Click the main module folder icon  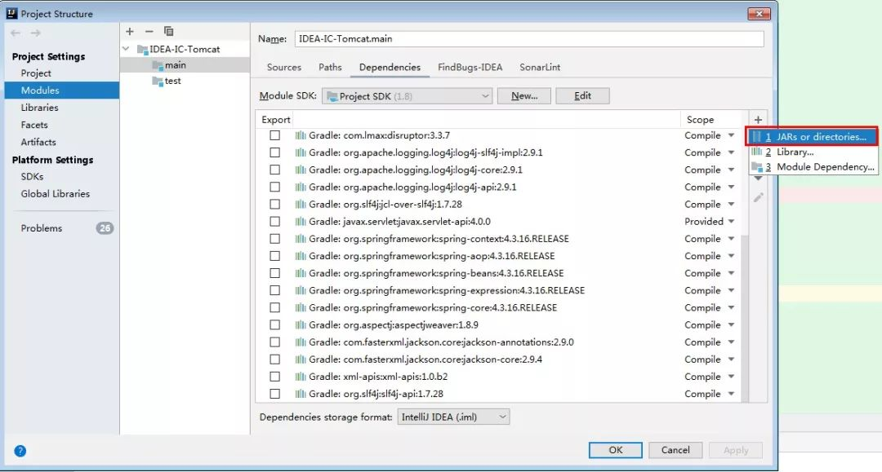pyautogui.click(x=158, y=65)
